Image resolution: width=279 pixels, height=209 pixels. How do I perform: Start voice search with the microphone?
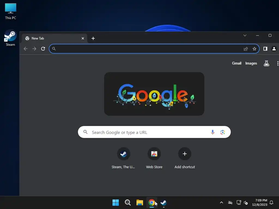(x=213, y=132)
